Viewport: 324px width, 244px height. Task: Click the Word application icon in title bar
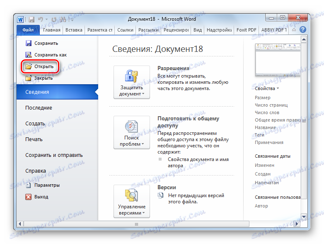[20, 20]
